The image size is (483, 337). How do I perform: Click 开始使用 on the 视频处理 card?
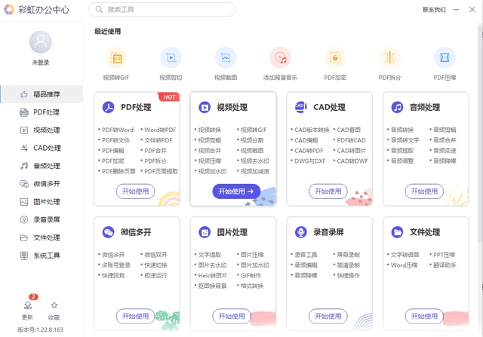(236, 191)
